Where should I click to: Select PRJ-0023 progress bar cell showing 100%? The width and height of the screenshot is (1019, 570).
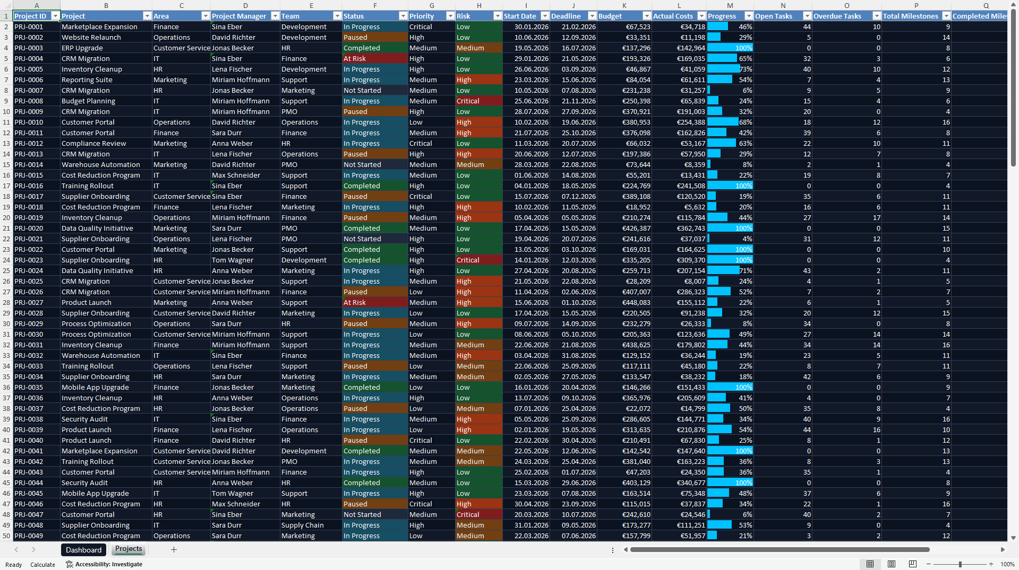click(x=730, y=260)
